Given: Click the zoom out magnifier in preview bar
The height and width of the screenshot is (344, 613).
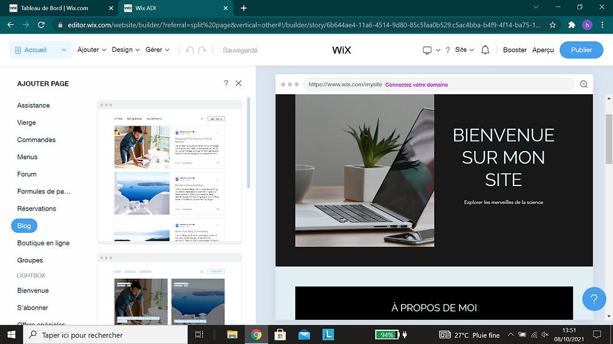Looking at the screenshot, I should coord(584,84).
